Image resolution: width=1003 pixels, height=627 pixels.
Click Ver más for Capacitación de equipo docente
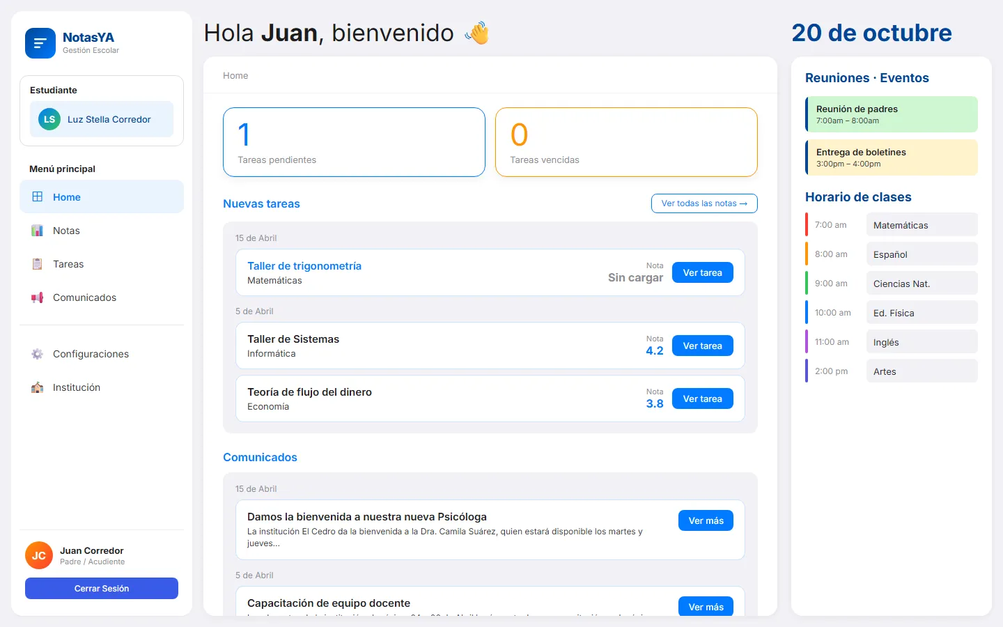[706, 606]
